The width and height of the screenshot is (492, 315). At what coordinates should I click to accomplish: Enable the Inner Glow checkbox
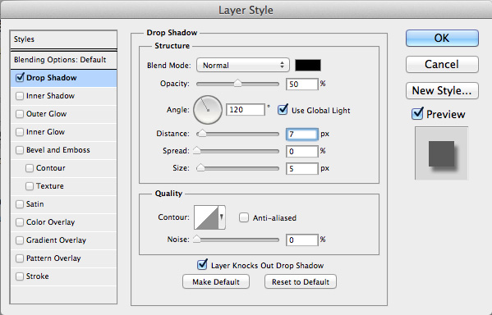[20, 132]
